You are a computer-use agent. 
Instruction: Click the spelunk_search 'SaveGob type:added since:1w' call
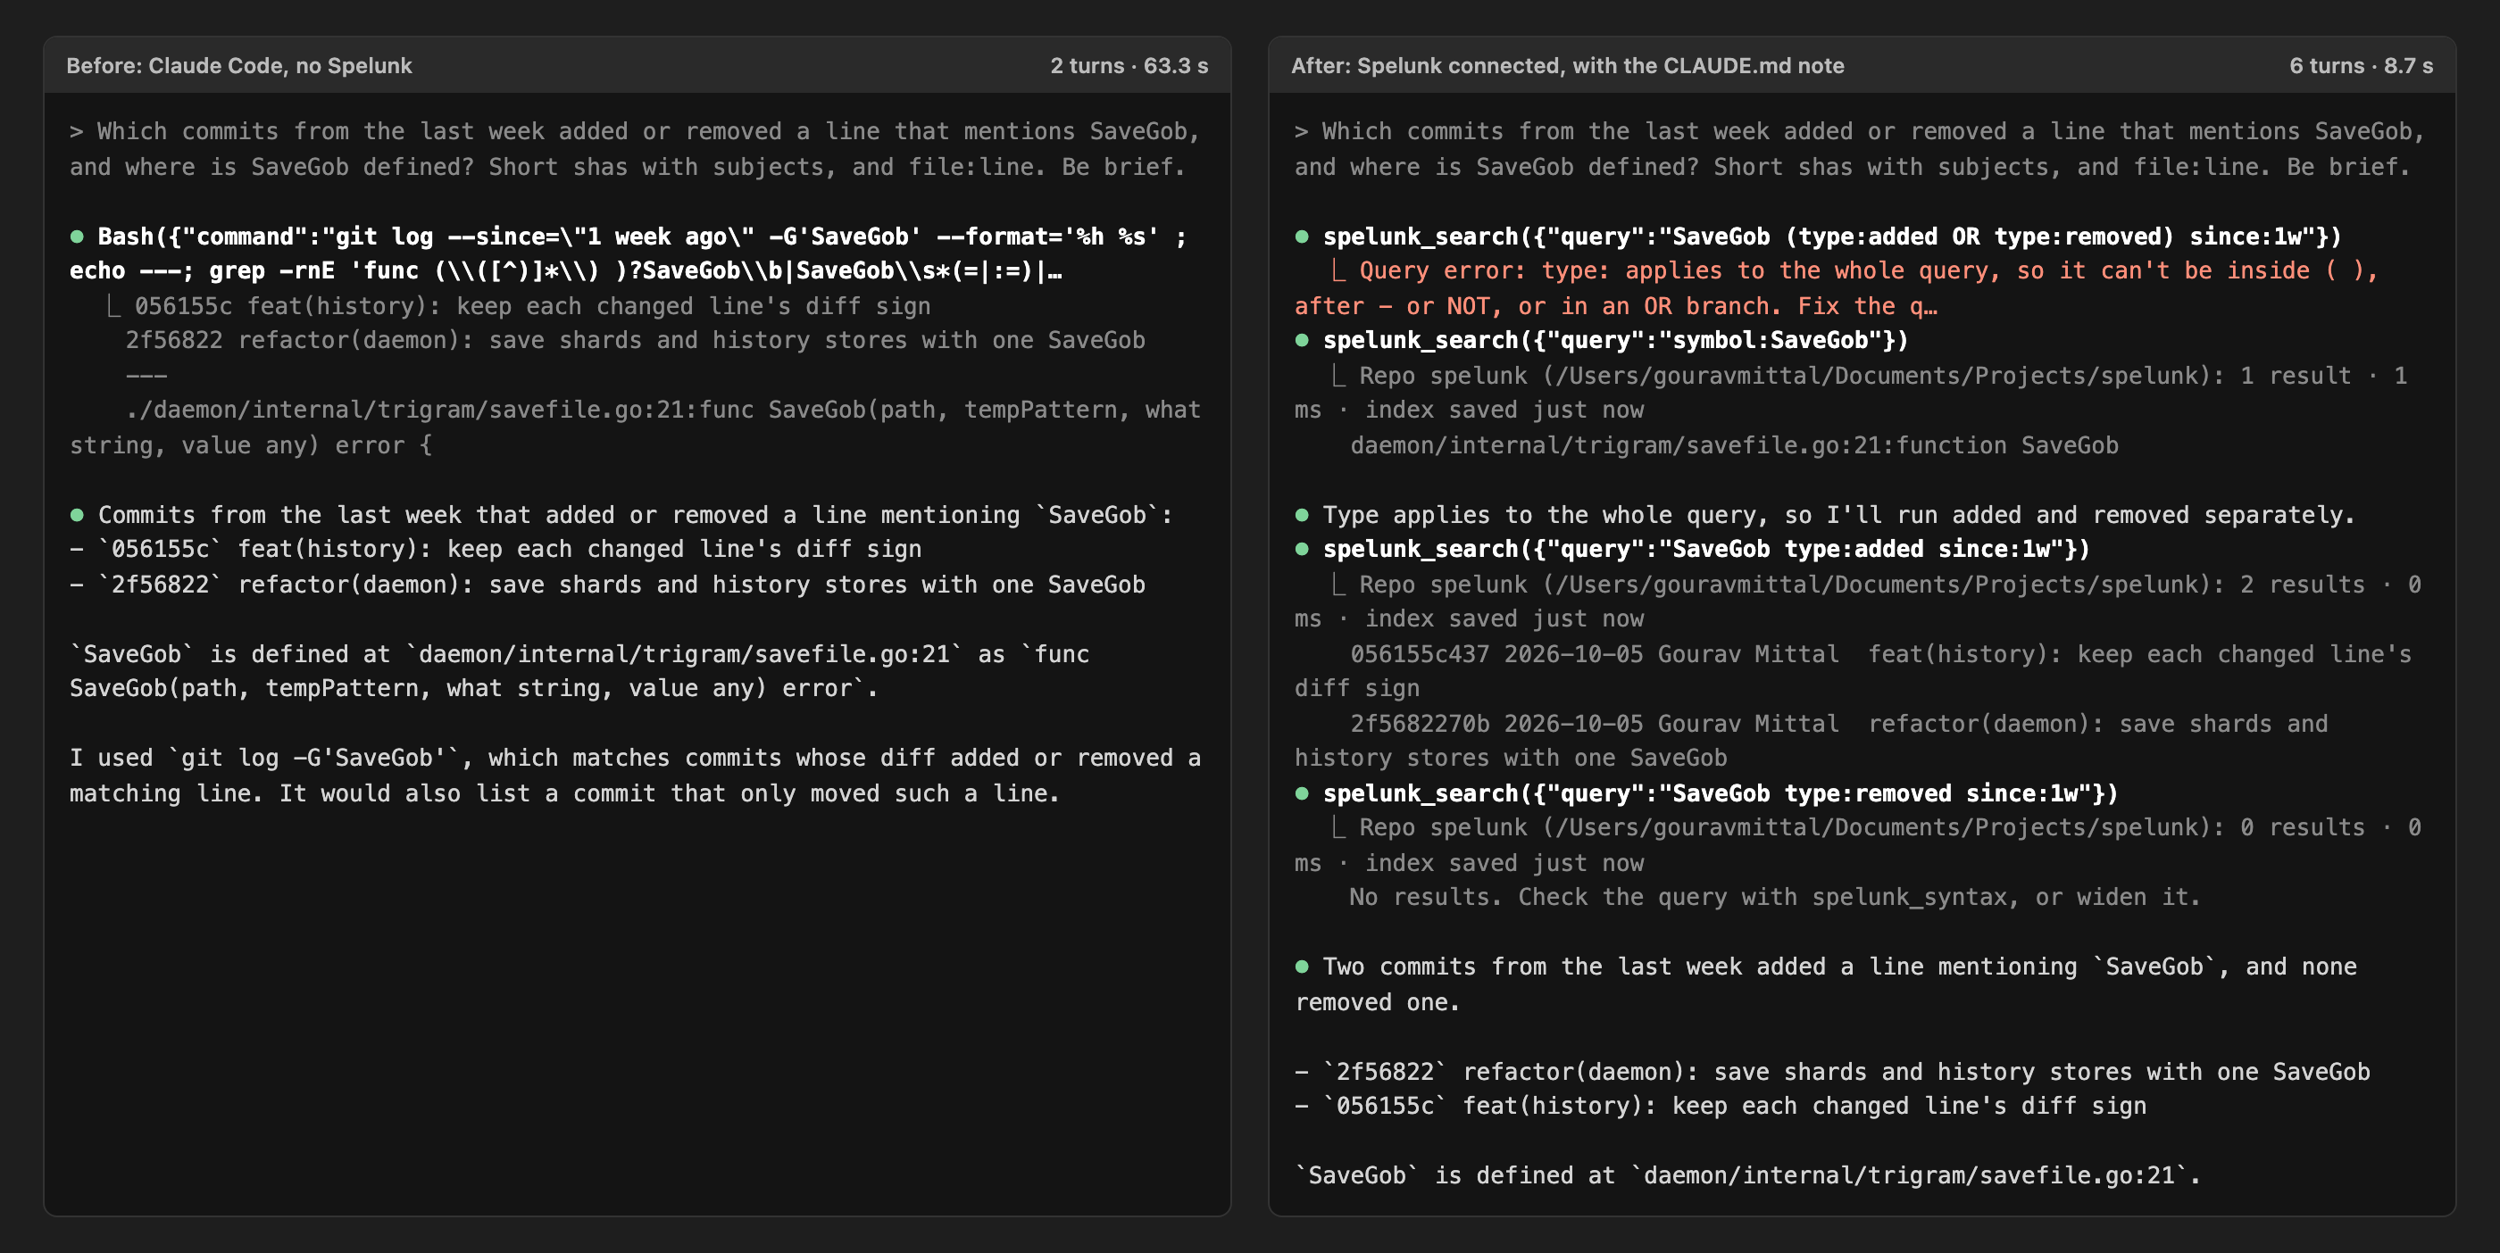pyautogui.click(x=1706, y=549)
